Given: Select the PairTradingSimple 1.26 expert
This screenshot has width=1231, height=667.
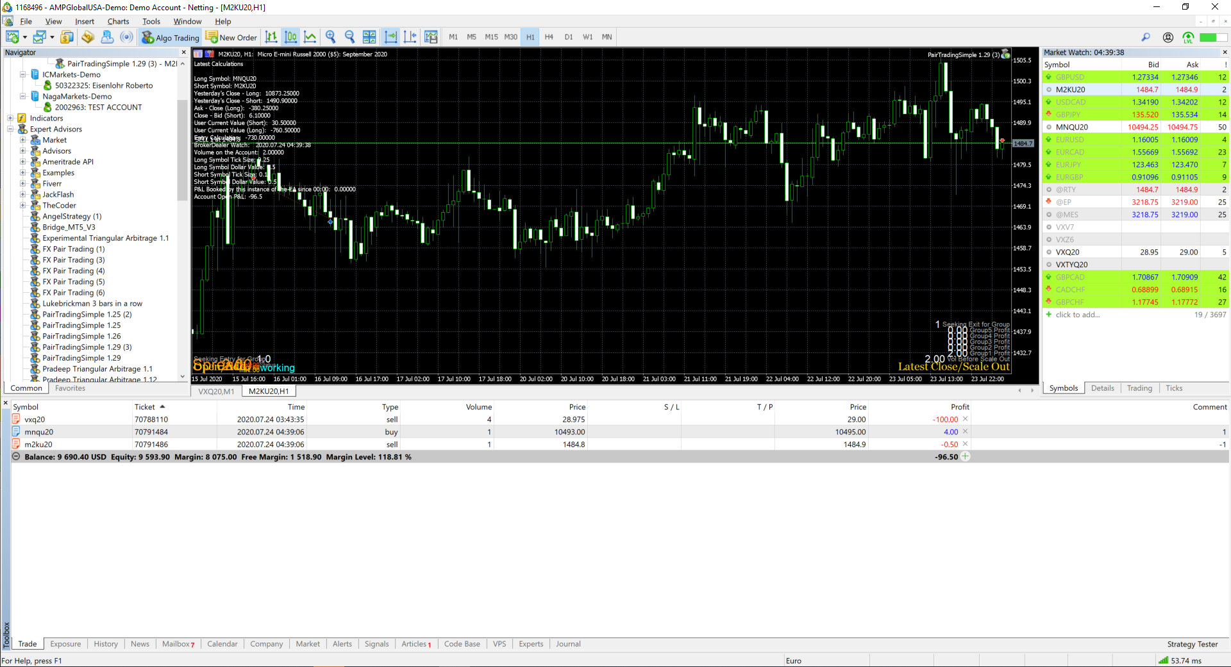Looking at the screenshot, I should coord(81,336).
